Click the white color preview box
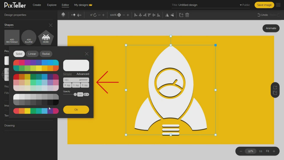 [x=76, y=65]
